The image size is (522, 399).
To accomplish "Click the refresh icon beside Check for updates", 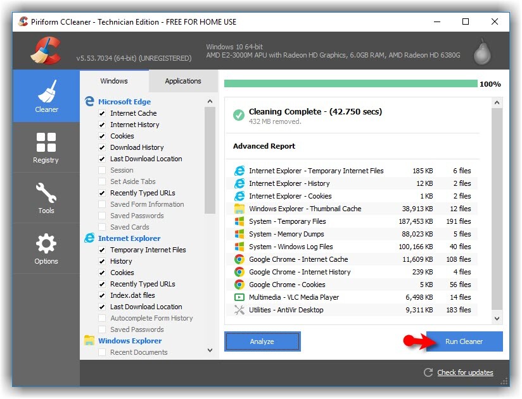I will (x=428, y=372).
